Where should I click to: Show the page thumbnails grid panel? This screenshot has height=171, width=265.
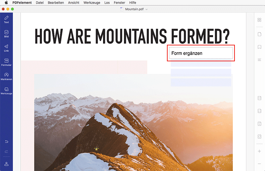pyautogui.click(x=259, y=20)
